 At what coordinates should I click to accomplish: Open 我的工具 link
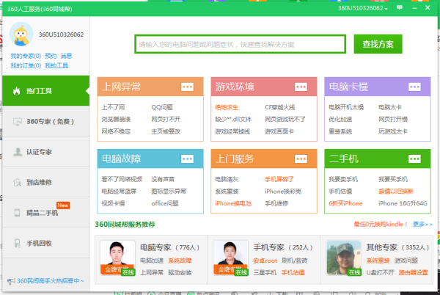pos(56,65)
